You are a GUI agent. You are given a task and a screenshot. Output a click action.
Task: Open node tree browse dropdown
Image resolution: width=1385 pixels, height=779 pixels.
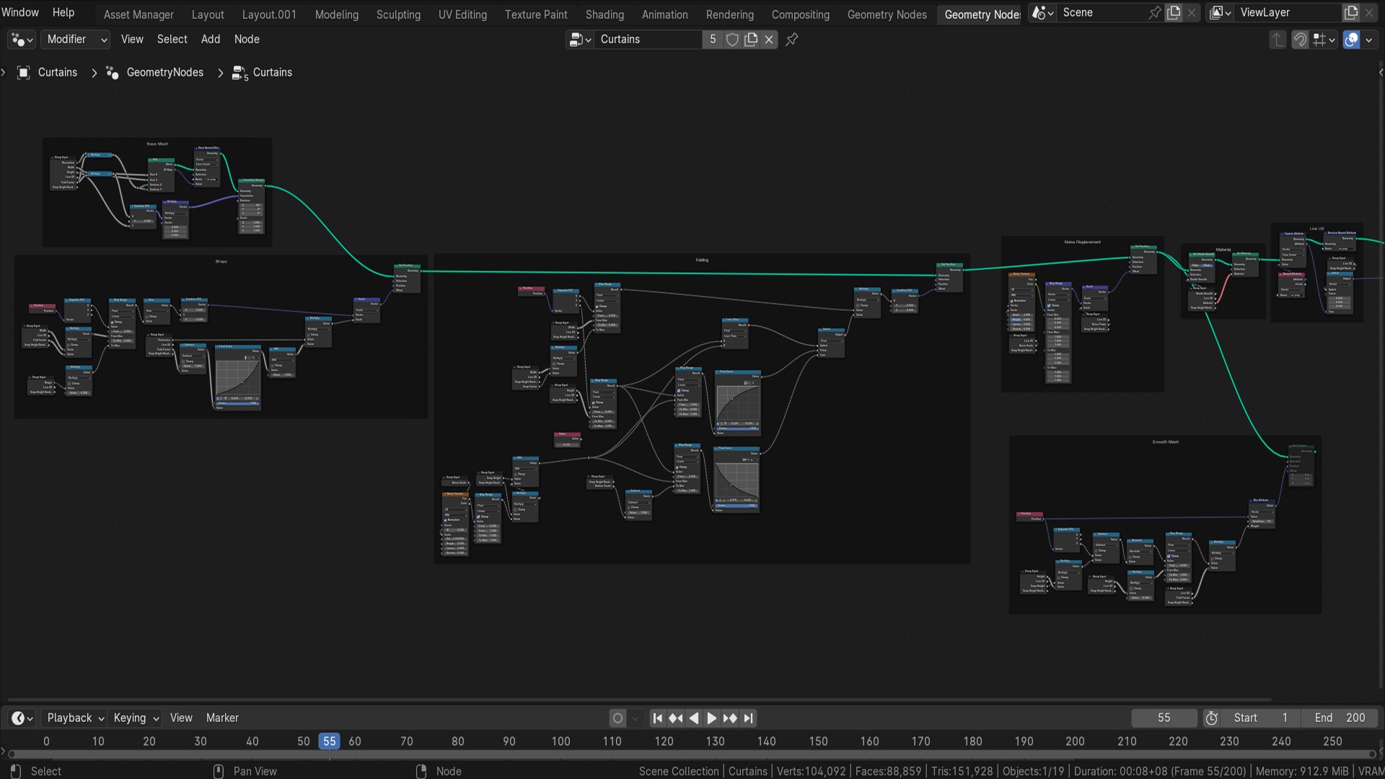click(580, 40)
